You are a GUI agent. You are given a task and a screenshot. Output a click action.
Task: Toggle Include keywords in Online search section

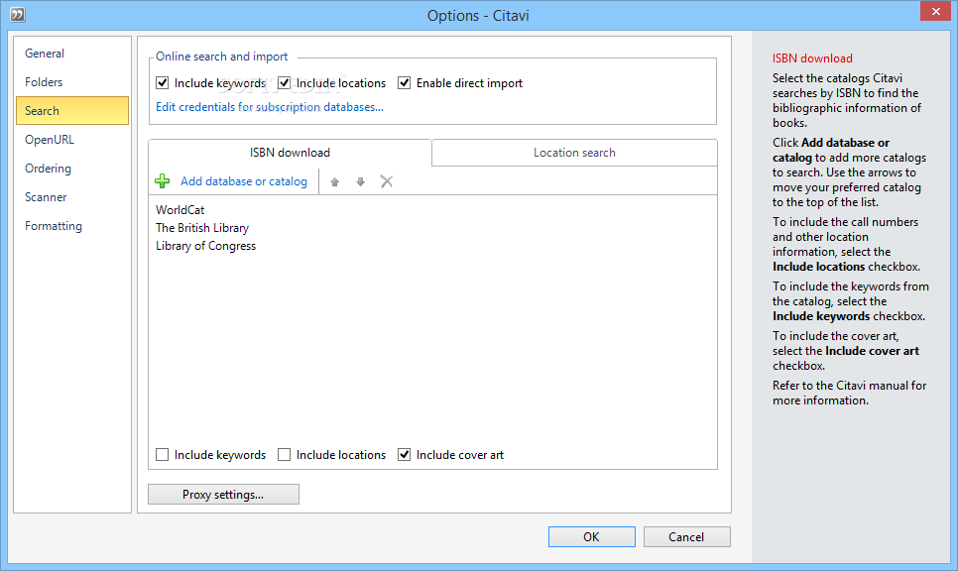click(x=162, y=83)
